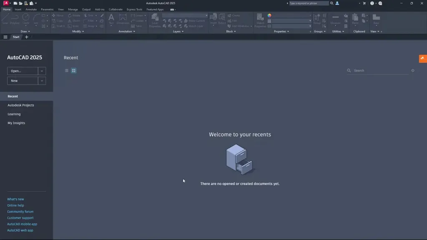Expand the New button dropdown arrow

coord(42,81)
